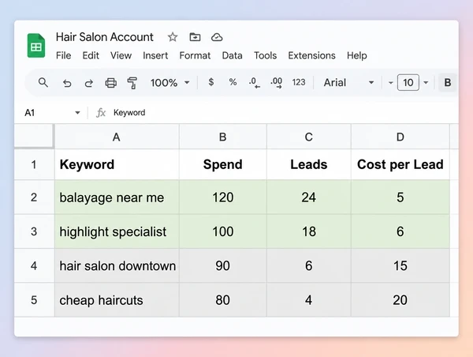This screenshot has width=473, height=357.
Task: Click the Move to folder icon
Action: pyautogui.click(x=195, y=37)
